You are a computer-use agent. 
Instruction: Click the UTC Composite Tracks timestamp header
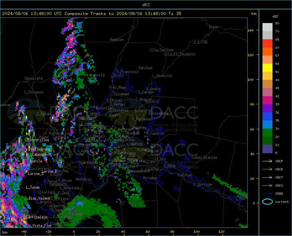click(91, 14)
